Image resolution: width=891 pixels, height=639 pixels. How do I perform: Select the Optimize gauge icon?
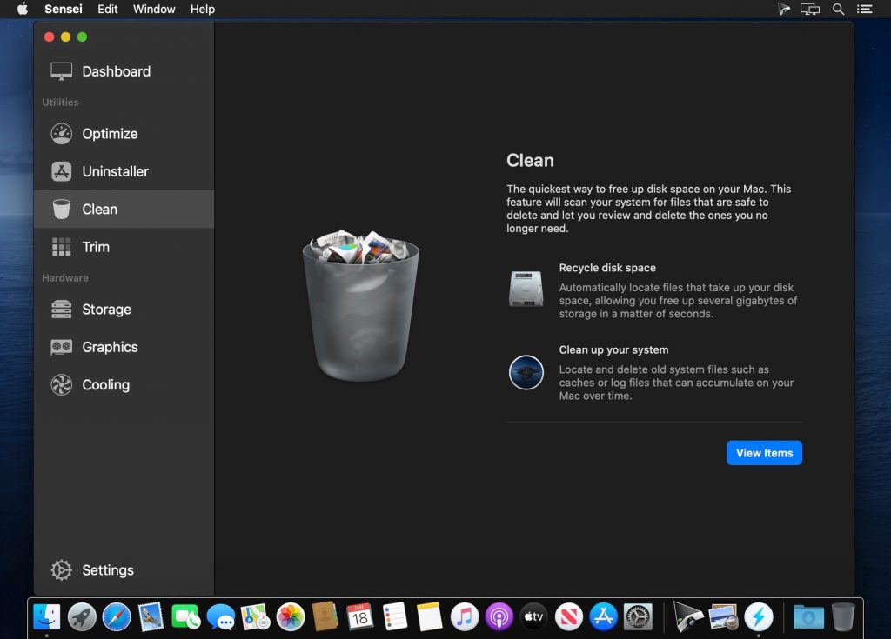coord(61,134)
